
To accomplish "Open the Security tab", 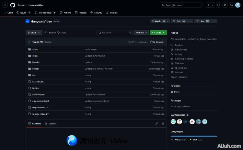I will pos(96,13).
